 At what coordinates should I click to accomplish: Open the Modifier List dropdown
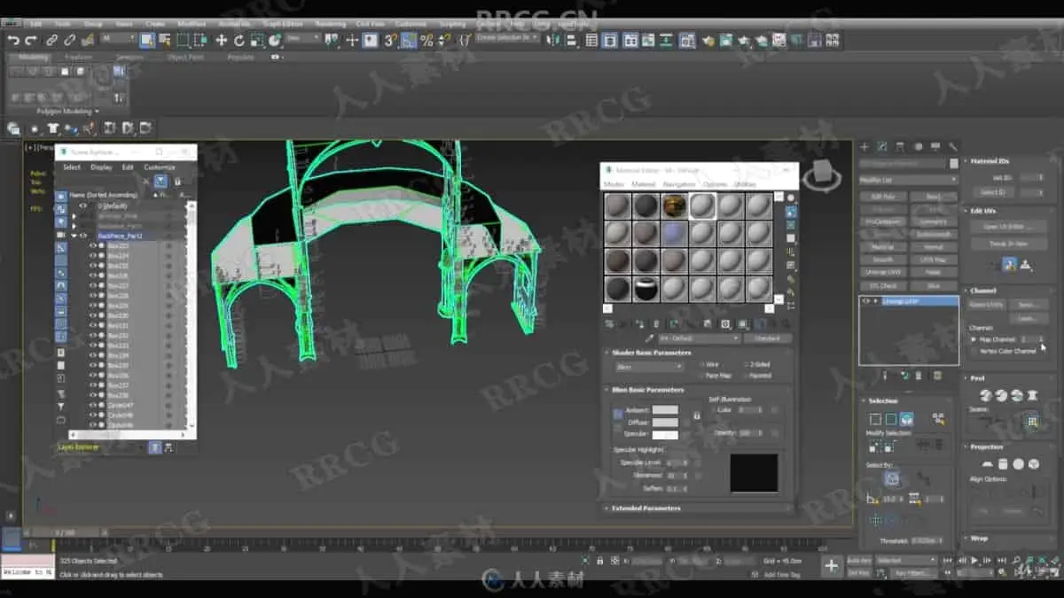[908, 180]
